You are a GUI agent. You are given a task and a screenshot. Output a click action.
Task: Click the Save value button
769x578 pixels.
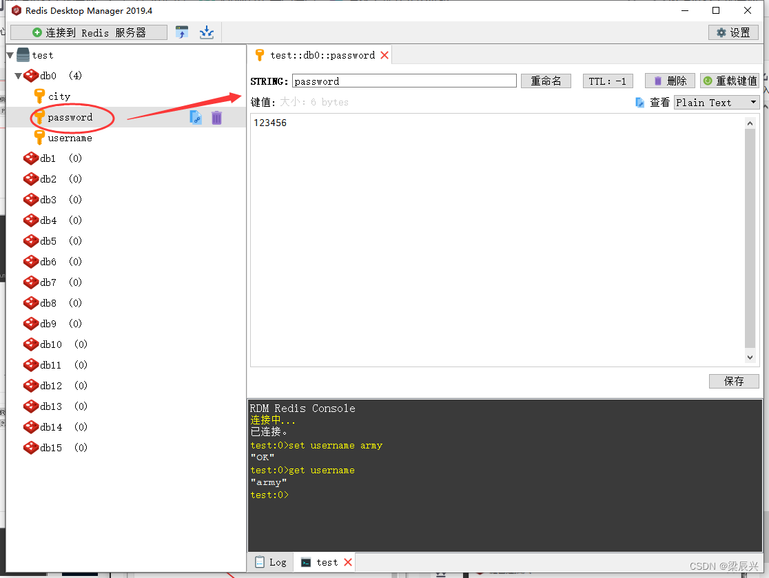pyautogui.click(x=734, y=381)
